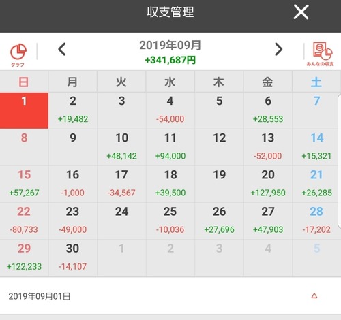Select day 16 showing -1,000

point(73,185)
